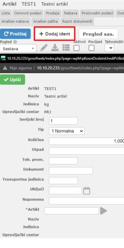Focus the Napomena text field
This screenshot has width=124, height=248.
click(x=86, y=201)
